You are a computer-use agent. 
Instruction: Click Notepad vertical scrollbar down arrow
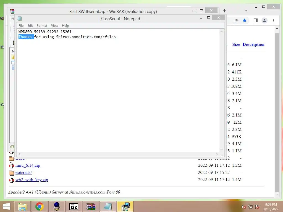click(x=221, y=149)
